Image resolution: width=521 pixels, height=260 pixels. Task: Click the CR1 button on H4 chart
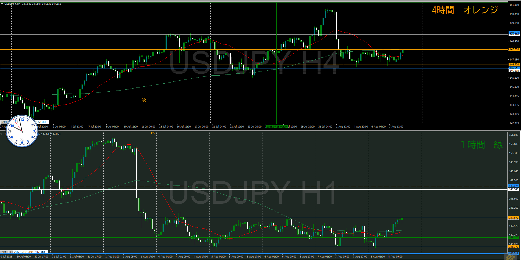tap(4, 122)
